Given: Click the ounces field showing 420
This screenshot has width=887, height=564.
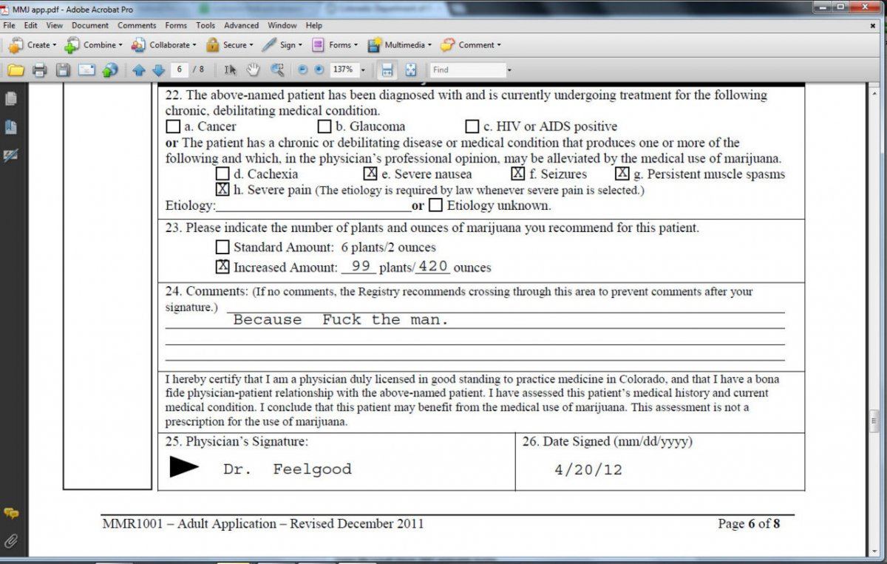Looking at the screenshot, I should coord(433,266).
